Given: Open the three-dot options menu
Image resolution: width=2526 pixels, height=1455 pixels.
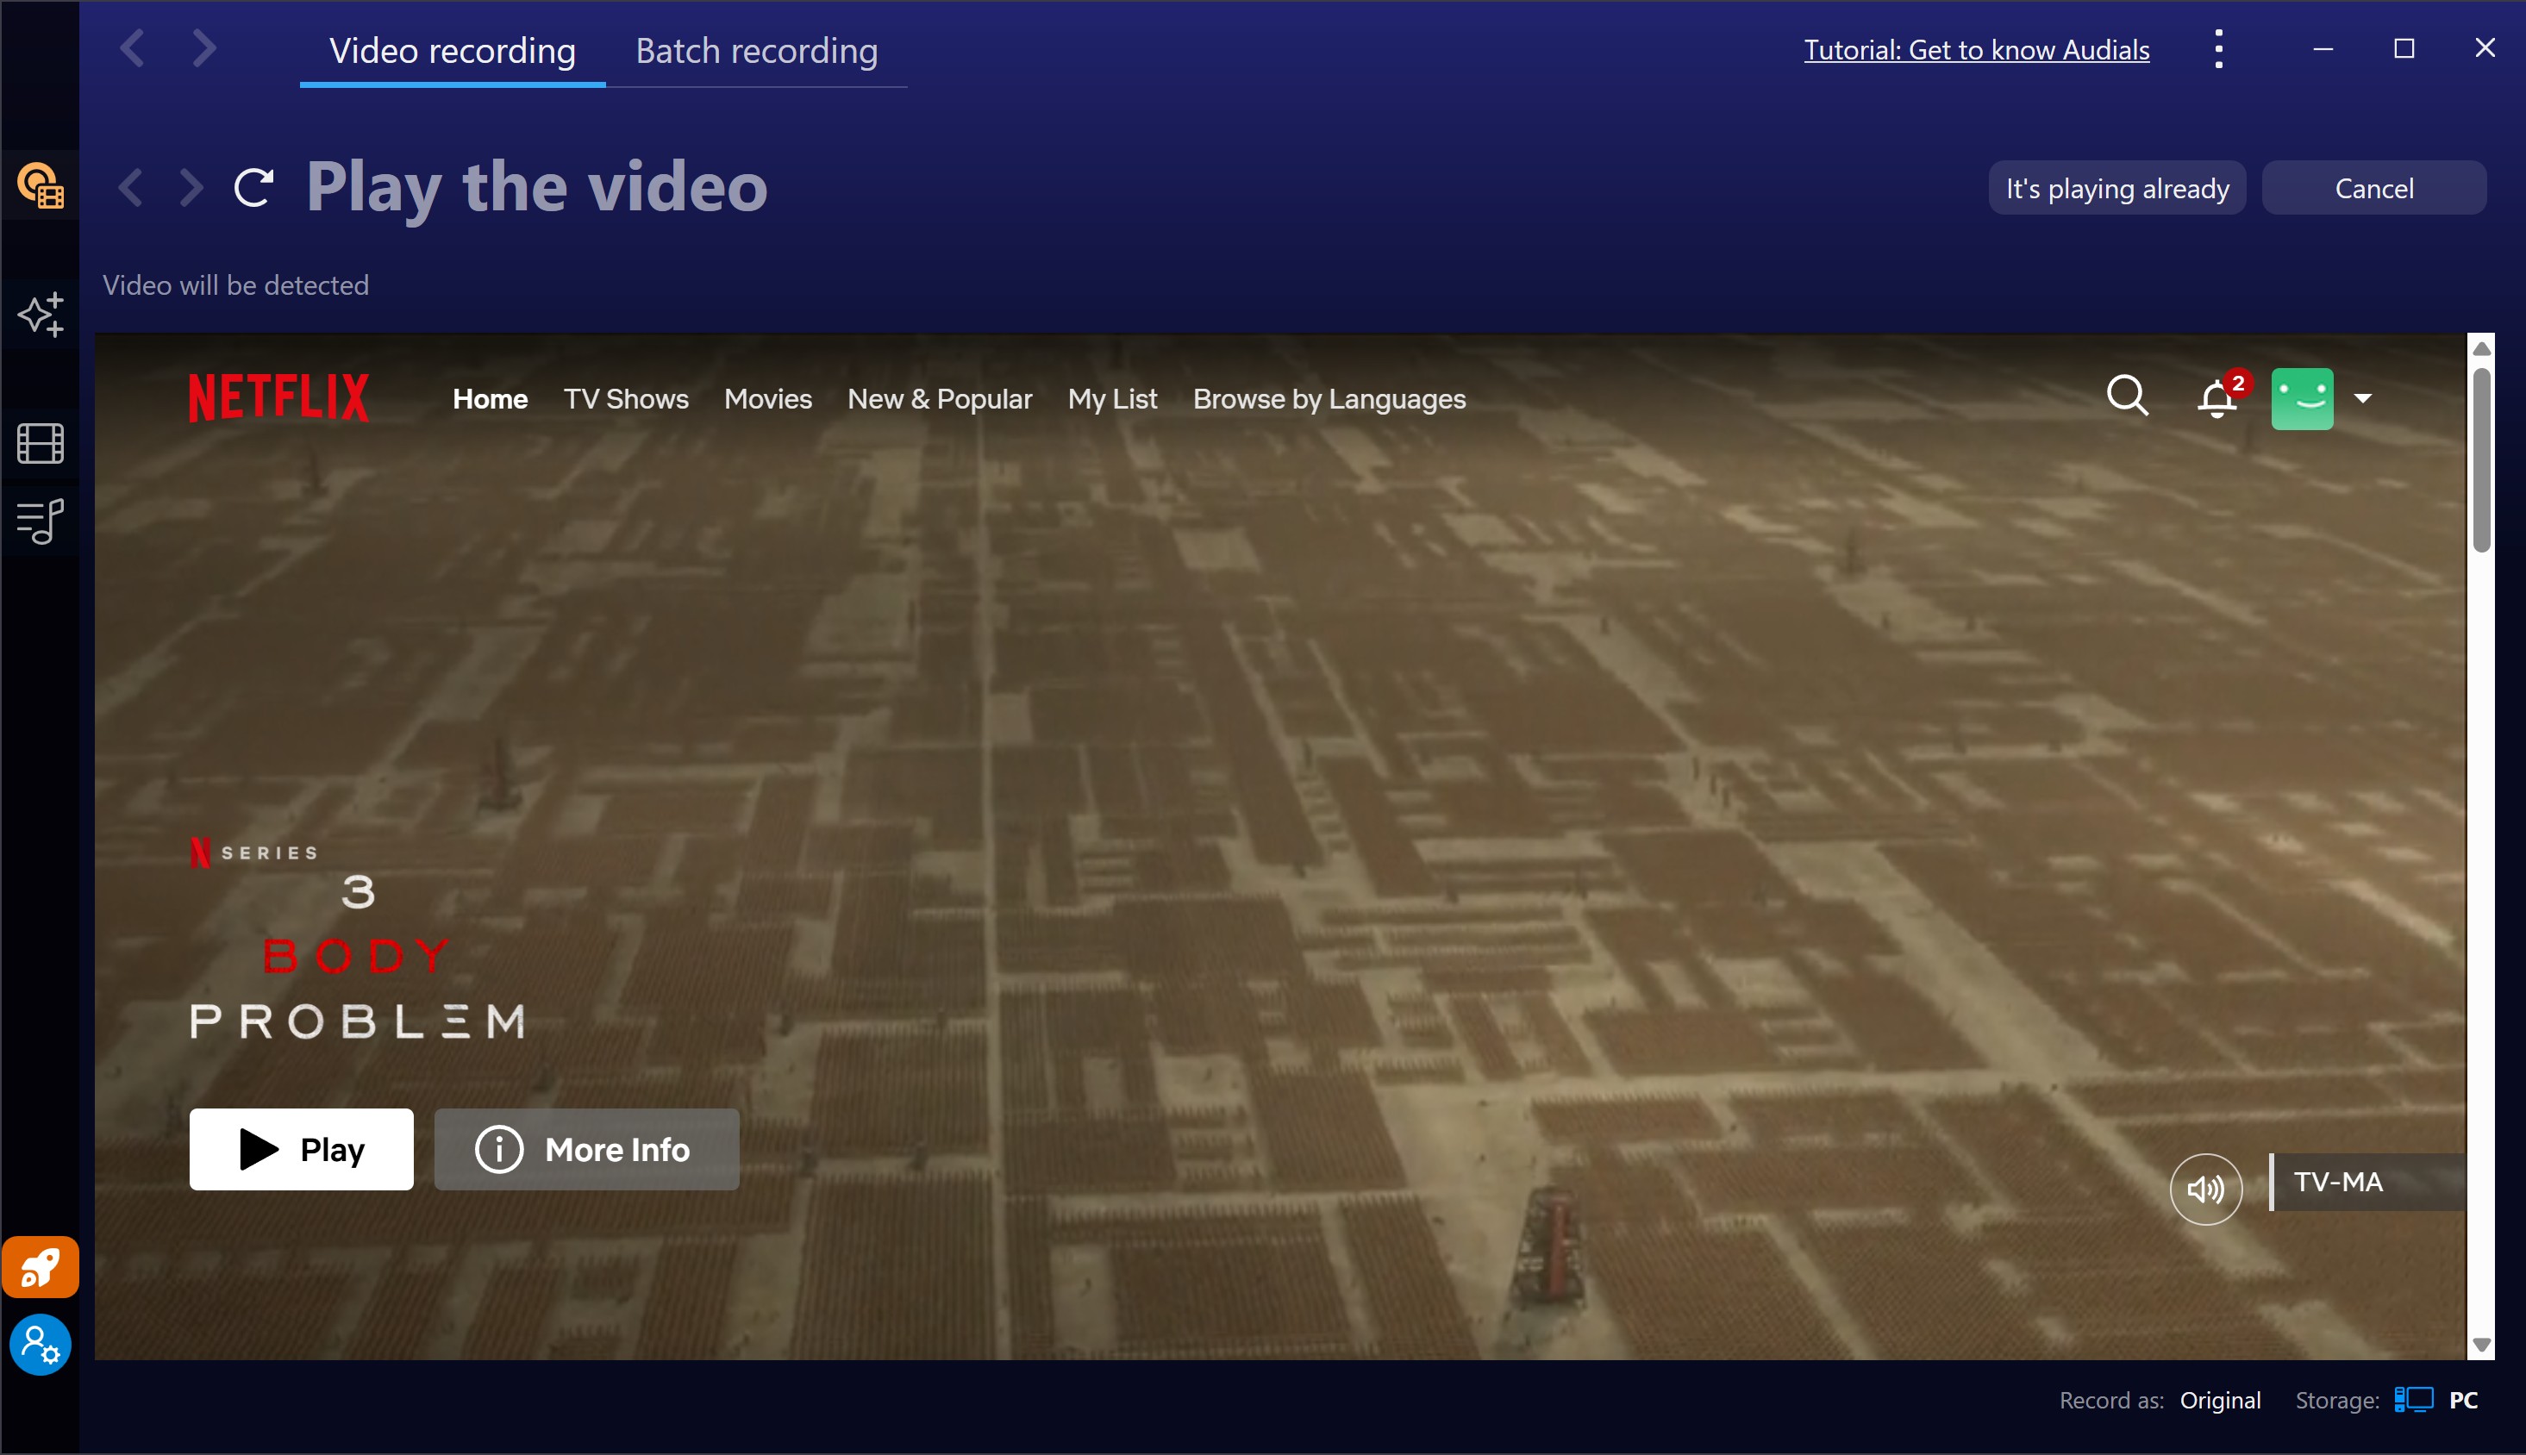Looking at the screenshot, I should pyautogui.click(x=2218, y=49).
